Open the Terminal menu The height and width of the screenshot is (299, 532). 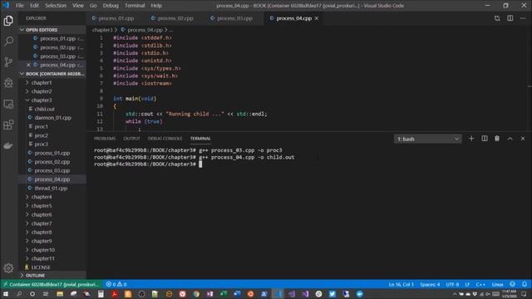(135, 6)
